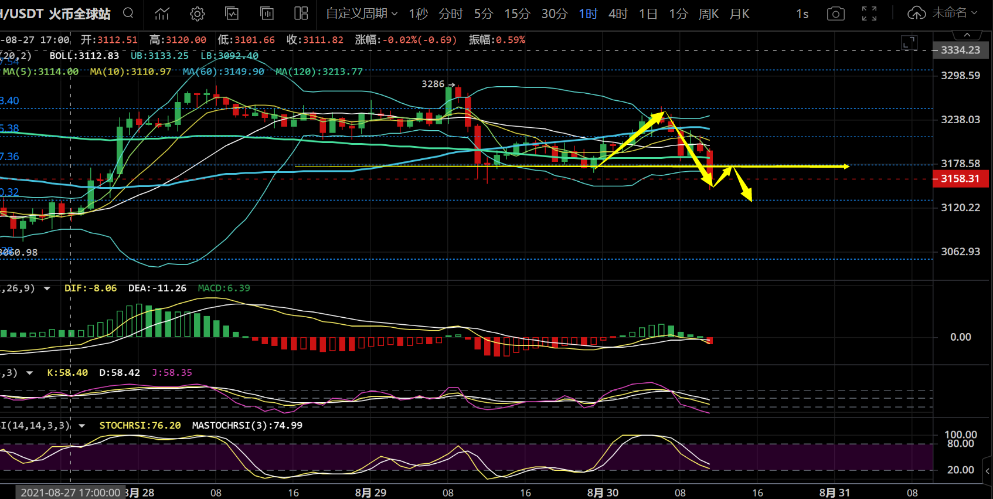Click the 高:3120.00 high price value
The image size is (993, 499).
coord(178,40)
